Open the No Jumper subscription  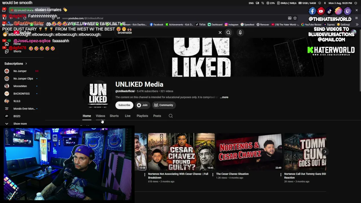pos(20,71)
